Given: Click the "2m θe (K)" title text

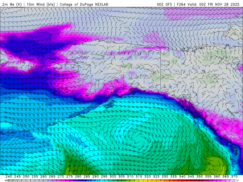Looking at the screenshot, I should (x=12, y=4).
